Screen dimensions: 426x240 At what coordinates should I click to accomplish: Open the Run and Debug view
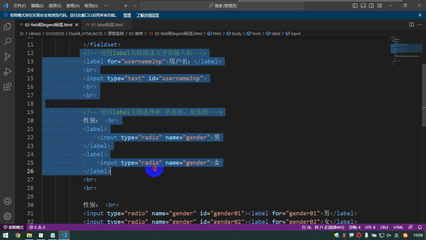7,72
